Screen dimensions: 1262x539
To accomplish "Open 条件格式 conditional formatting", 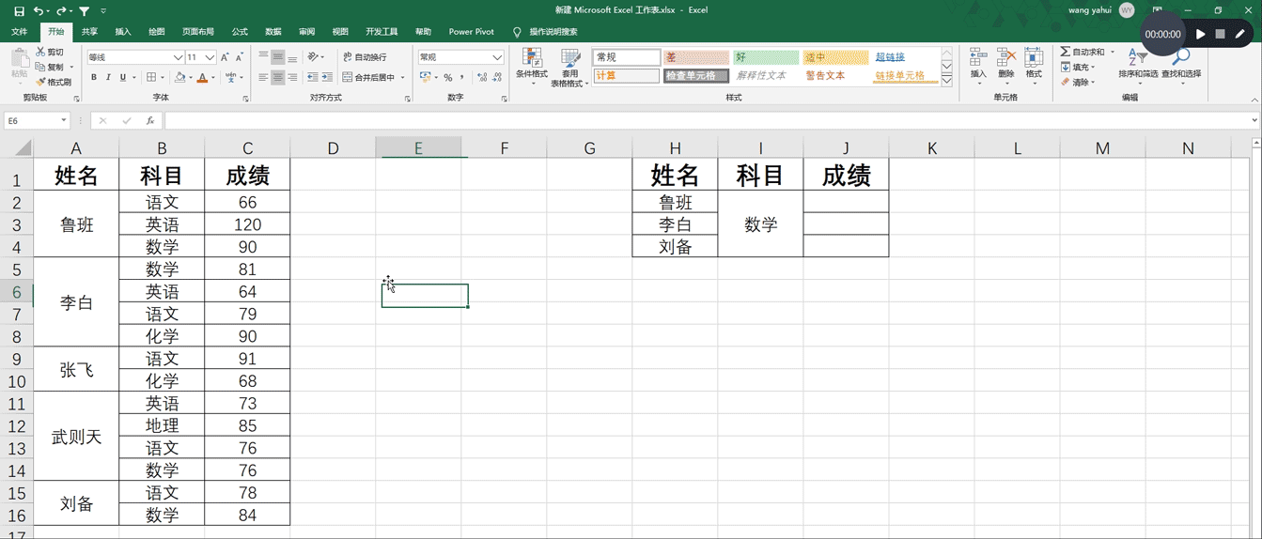I will (532, 68).
